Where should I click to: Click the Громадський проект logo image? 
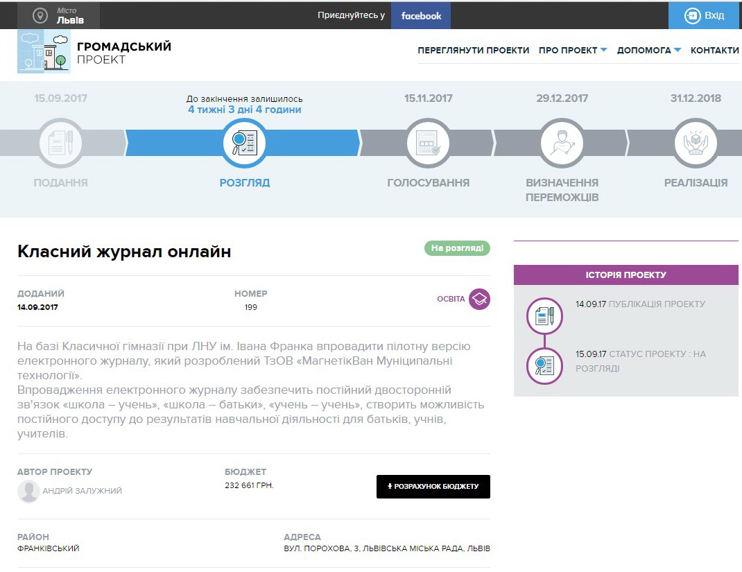tap(44, 52)
